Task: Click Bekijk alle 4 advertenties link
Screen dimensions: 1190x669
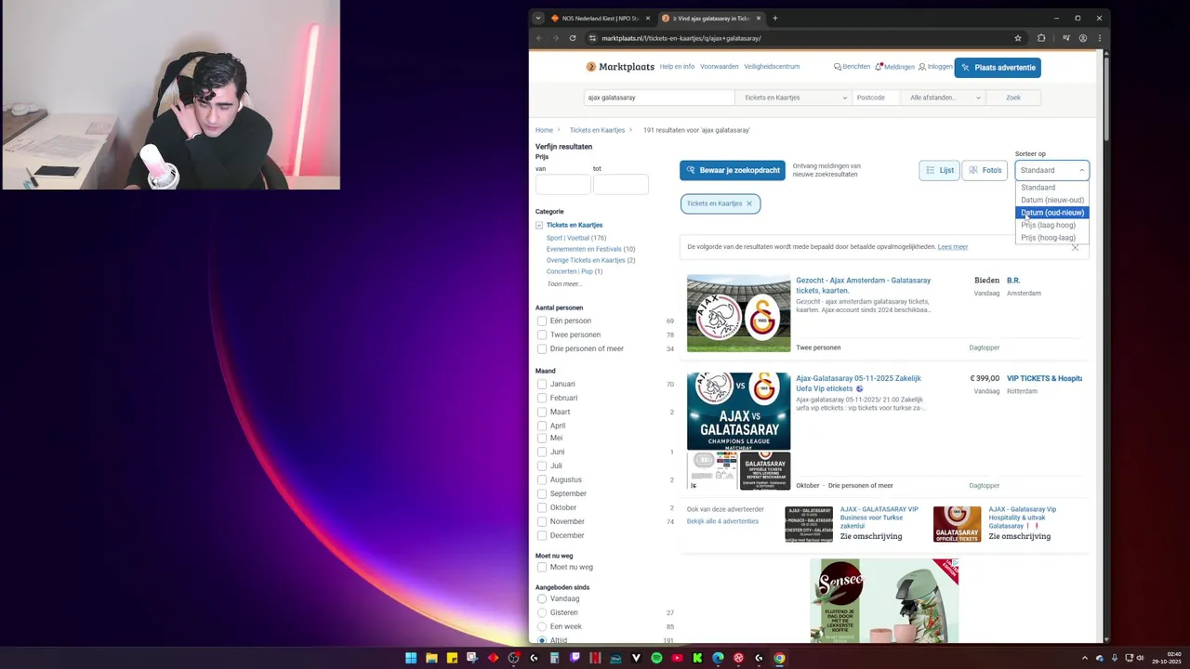Action: pyautogui.click(x=722, y=521)
